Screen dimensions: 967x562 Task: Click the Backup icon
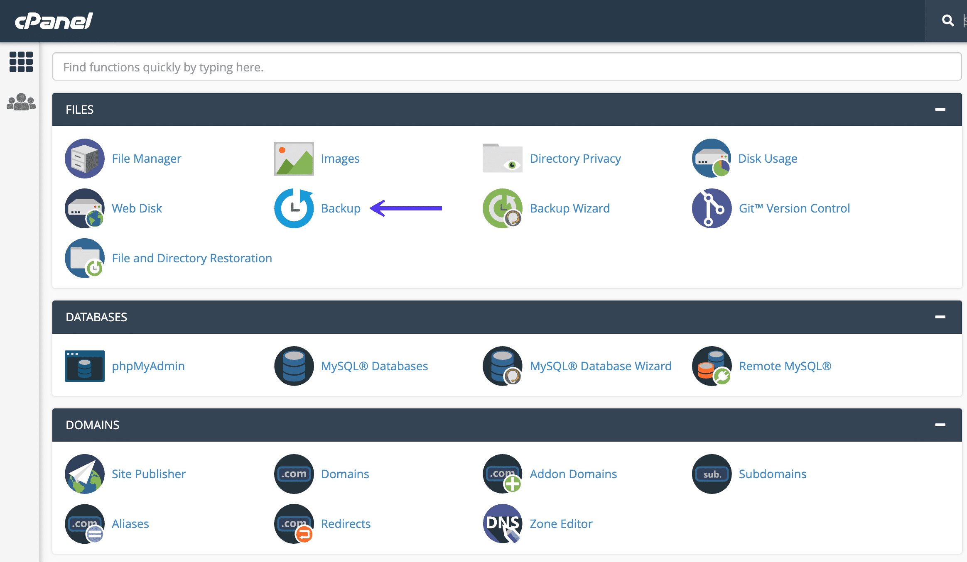295,208
